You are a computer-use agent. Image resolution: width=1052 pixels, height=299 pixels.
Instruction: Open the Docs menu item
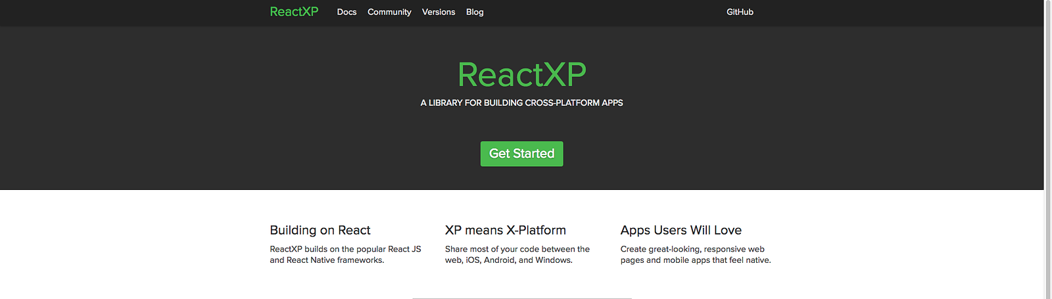[x=347, y=12]
